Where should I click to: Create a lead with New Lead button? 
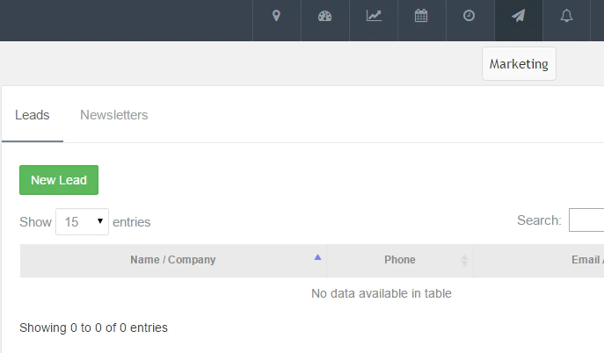59,180
